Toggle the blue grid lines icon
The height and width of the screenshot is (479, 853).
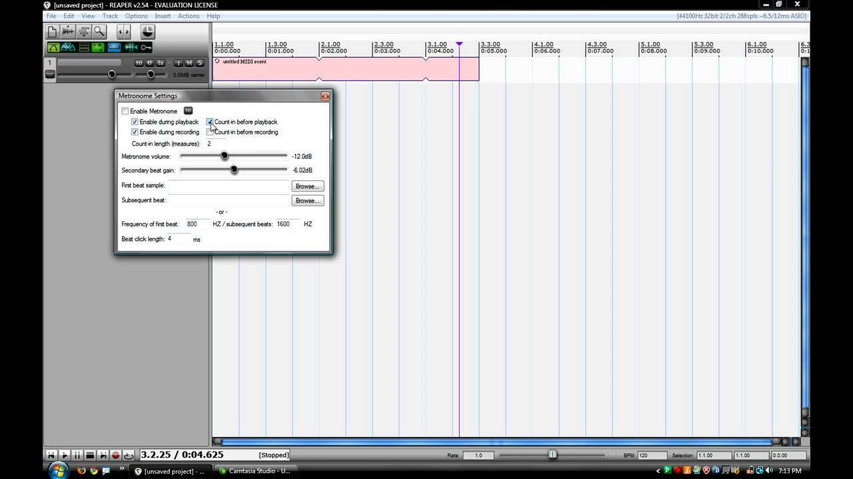click(x=114, y=47)
